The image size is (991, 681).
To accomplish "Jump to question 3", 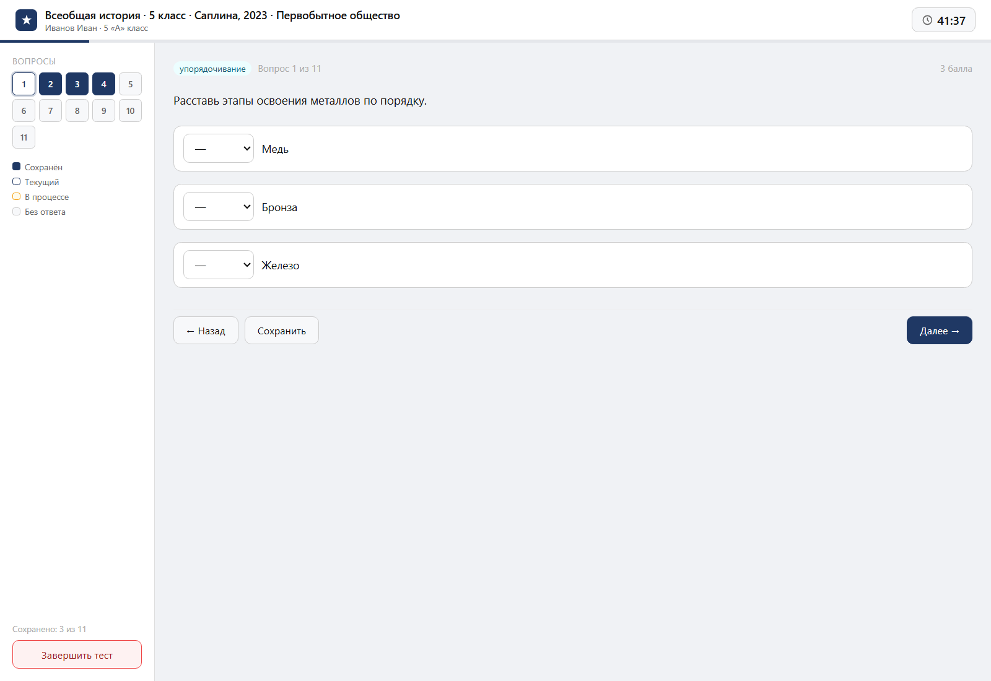I will pyautogui.click(x=77, y=84).
